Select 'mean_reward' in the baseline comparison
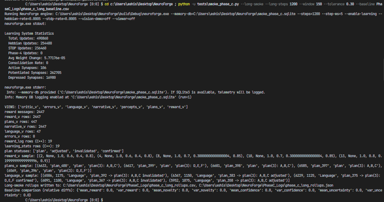Image resolution: width=384 pixels, height=202 pixels. [90, 190]
